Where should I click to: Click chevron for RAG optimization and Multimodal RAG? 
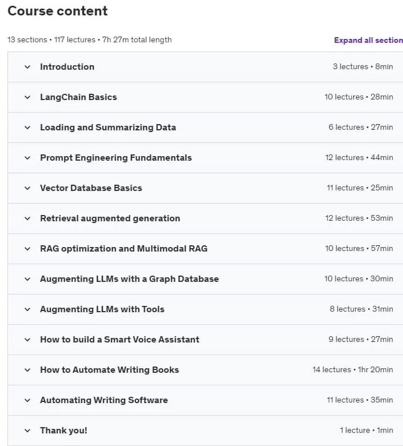(x=27, y=249)
